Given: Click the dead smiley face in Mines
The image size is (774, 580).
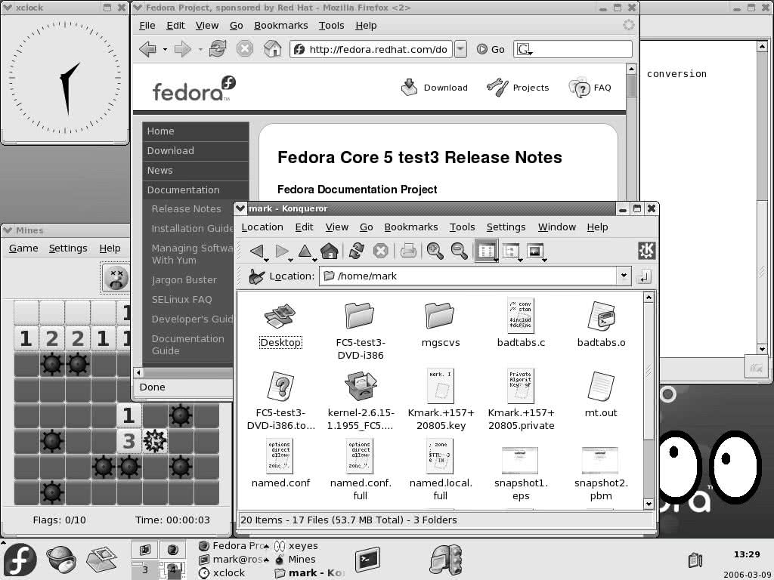Looking at the screenshot, I should point(116,278).
